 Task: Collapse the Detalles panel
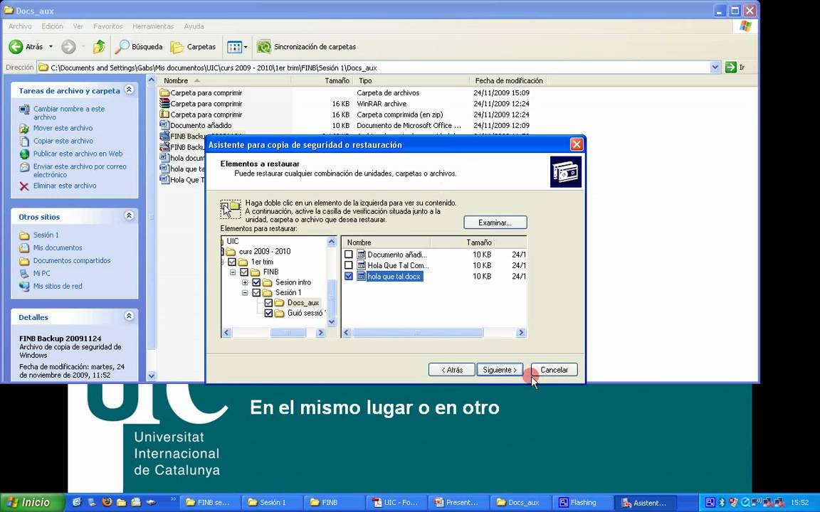[129, 316]
